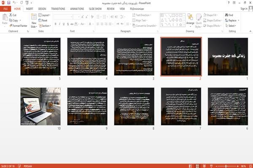Toggle Justify paragraph alignment
253x168 pixels.
pyautogui.click(x=110, y=24)
